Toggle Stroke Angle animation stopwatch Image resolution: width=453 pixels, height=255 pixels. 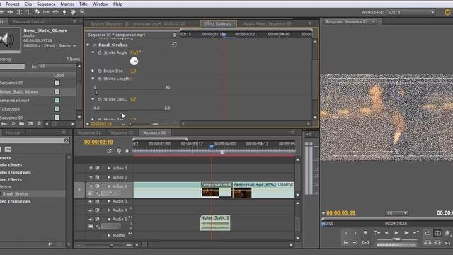click(x=100, y=52)
